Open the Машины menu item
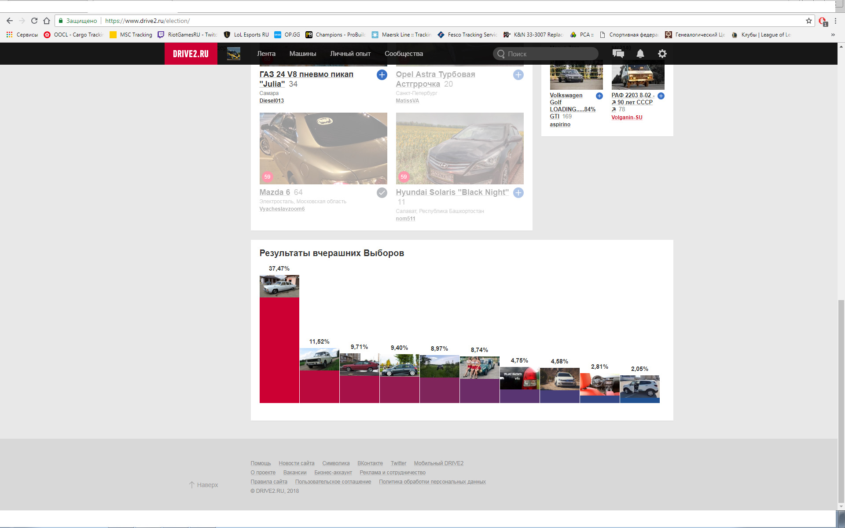 pos(302,54)
